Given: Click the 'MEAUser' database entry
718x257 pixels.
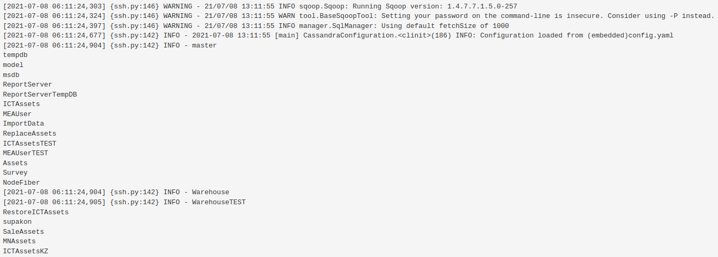Looking at the screenshot, I should tap(17, 114).
